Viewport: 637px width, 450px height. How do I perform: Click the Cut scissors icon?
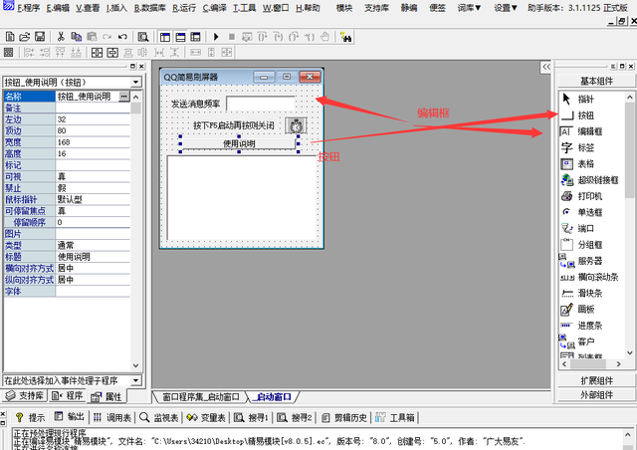[61, 37]
